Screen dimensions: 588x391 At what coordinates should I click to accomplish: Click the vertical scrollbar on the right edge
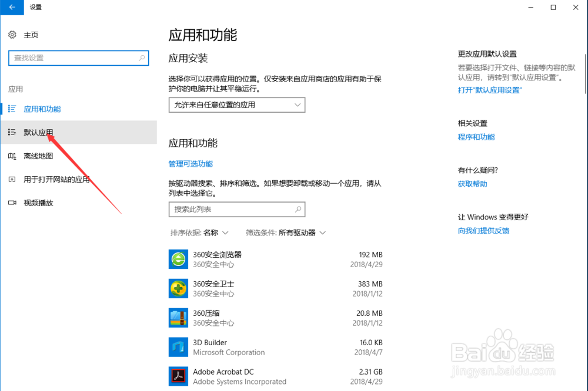coord(586,74)
